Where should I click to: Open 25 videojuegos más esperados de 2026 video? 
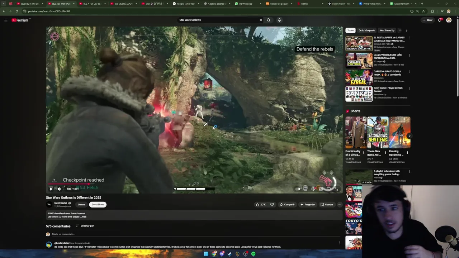pyautogui.click(x=359, y=61)
